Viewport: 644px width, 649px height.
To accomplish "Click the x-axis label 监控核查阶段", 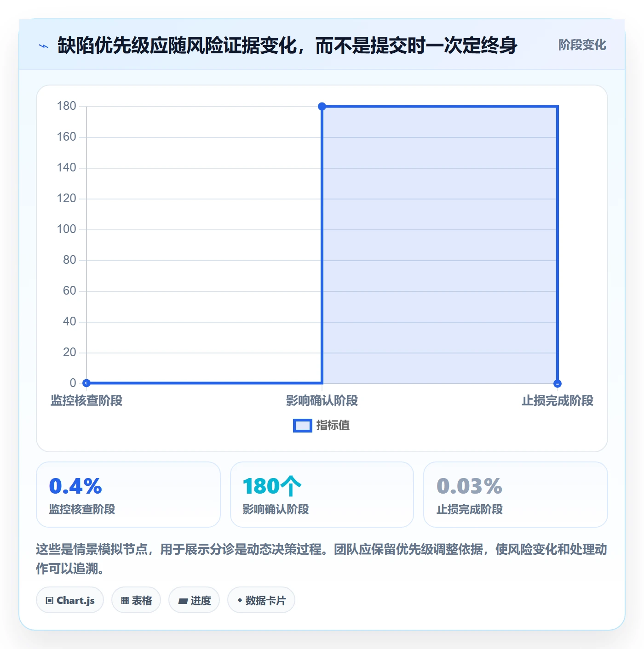I will 86,401.
